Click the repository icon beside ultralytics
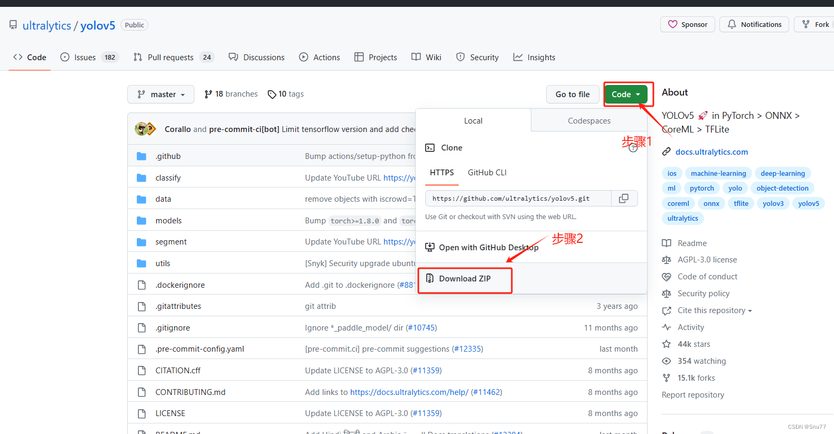834x434 pixels. [13, 25]
